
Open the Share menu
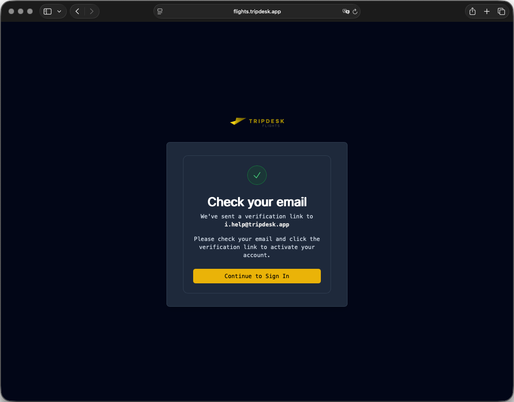tap(472, 11)
